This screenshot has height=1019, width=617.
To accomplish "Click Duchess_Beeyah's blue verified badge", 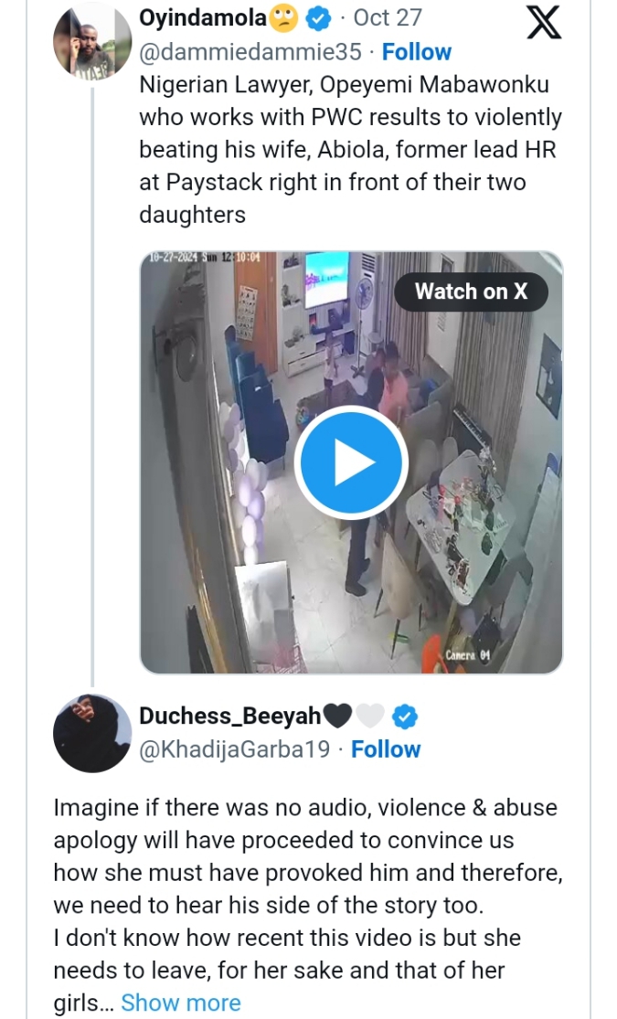I will coord(404,716).
